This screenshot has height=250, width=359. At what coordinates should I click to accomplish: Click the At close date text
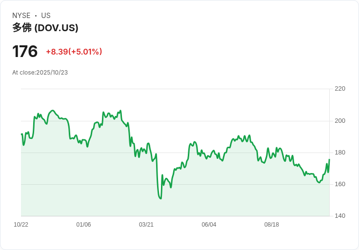click(x=40, y=73)
